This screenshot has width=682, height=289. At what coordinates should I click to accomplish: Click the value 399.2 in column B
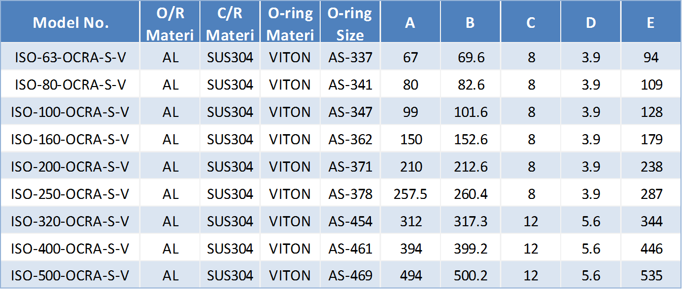coord(470,248)
